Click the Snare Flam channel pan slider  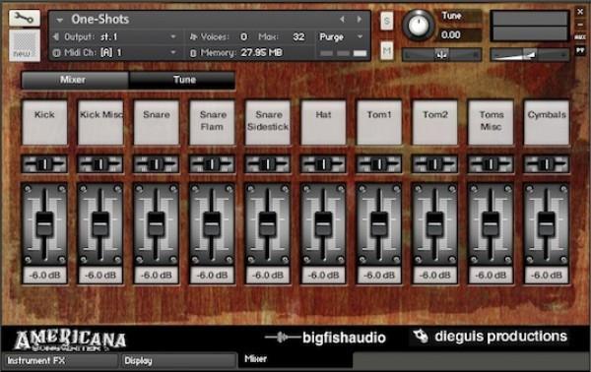[x=212, y=164]
